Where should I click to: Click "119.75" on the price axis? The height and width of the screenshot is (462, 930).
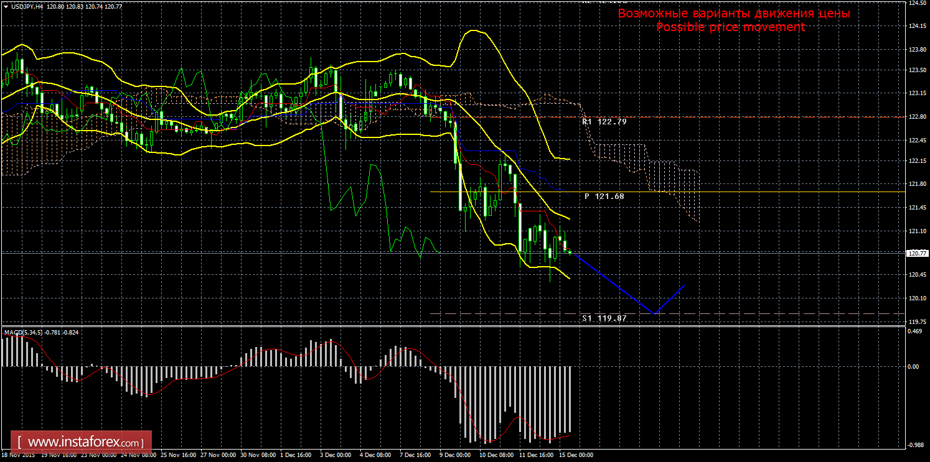point(917,321)
